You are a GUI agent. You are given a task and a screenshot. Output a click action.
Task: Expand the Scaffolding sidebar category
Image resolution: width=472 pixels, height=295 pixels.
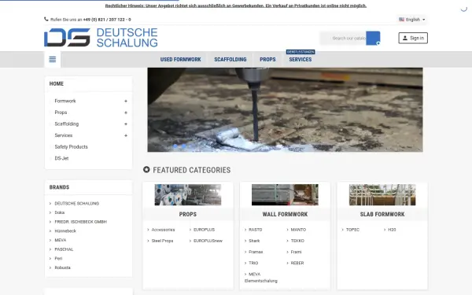pyautogui.click(x=126, y=124)
